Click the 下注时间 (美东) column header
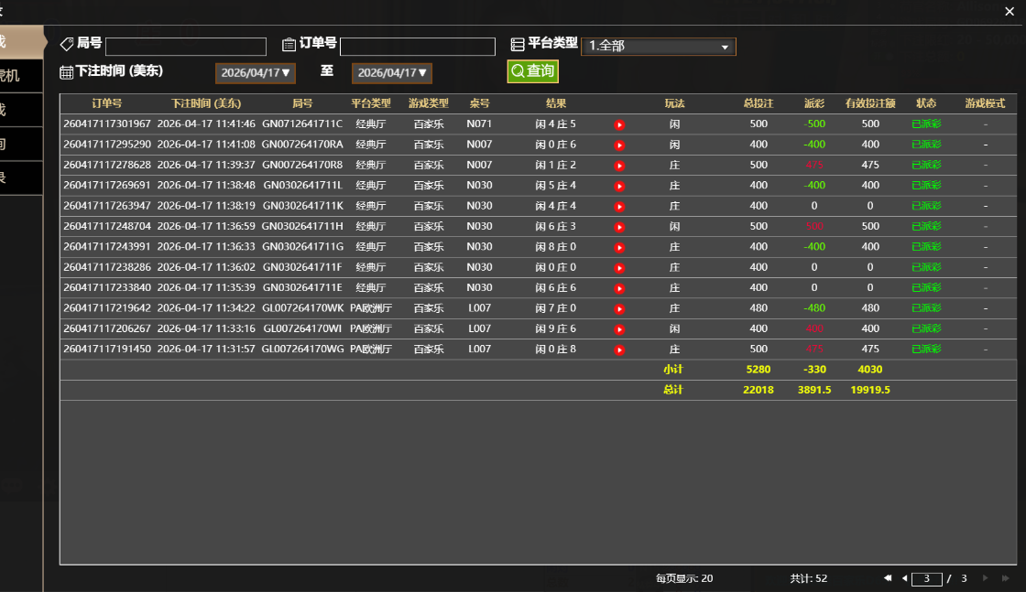Image resolution: width=1026 pixels, height=592 pixels. coord(205,103)
